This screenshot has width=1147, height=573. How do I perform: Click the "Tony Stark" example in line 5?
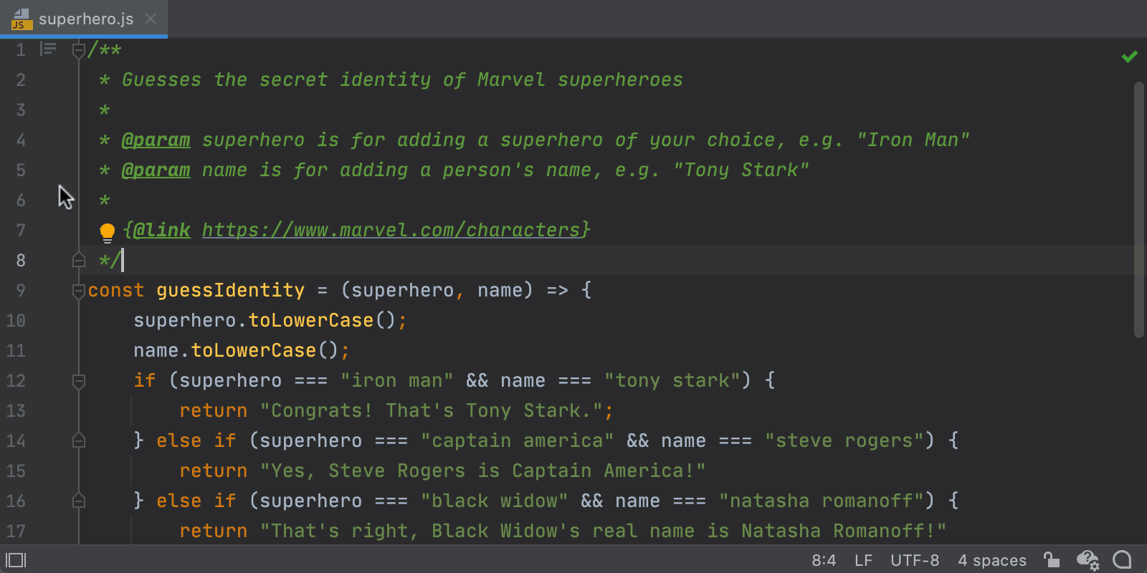(x=741, y=170)
